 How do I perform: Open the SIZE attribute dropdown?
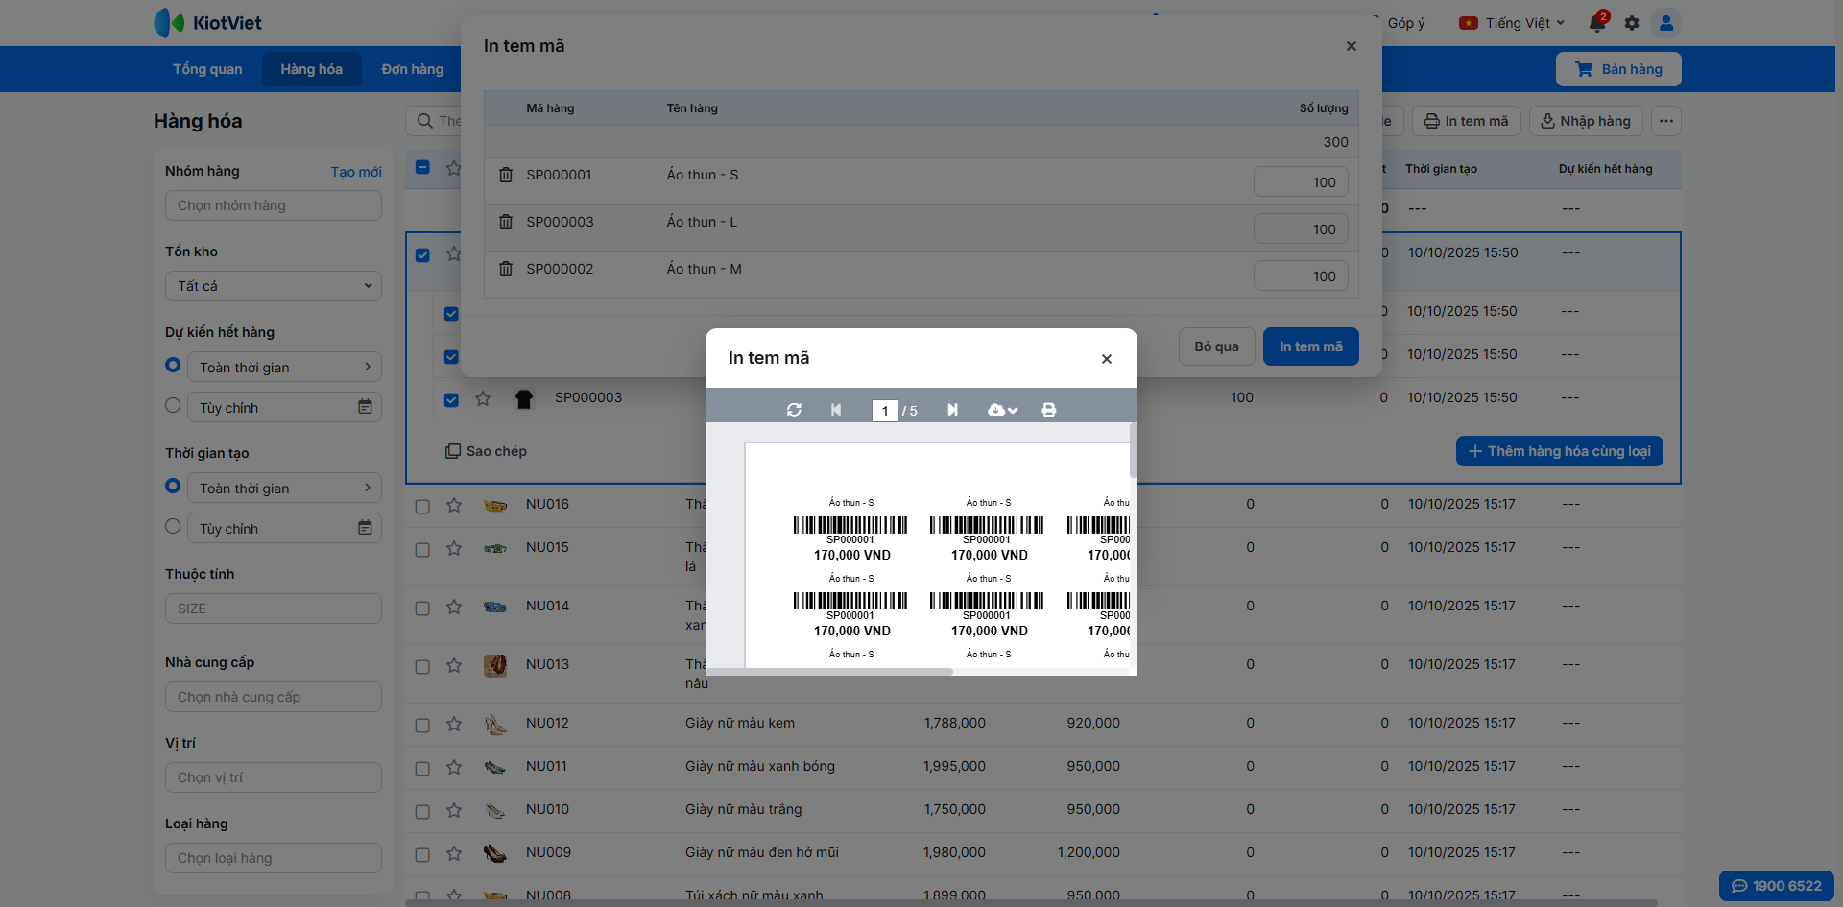click(274, 609)
